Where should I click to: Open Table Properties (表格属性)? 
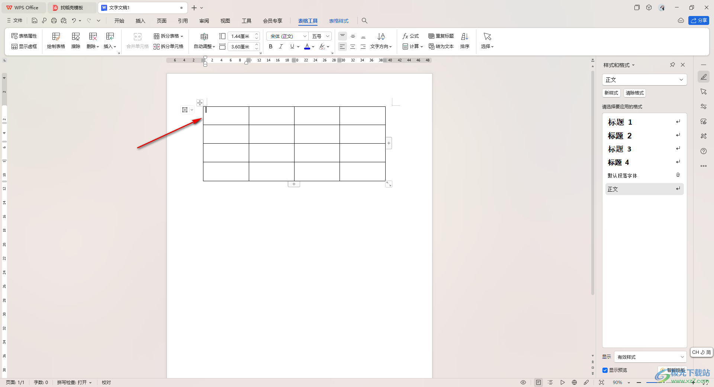point(24,36)
